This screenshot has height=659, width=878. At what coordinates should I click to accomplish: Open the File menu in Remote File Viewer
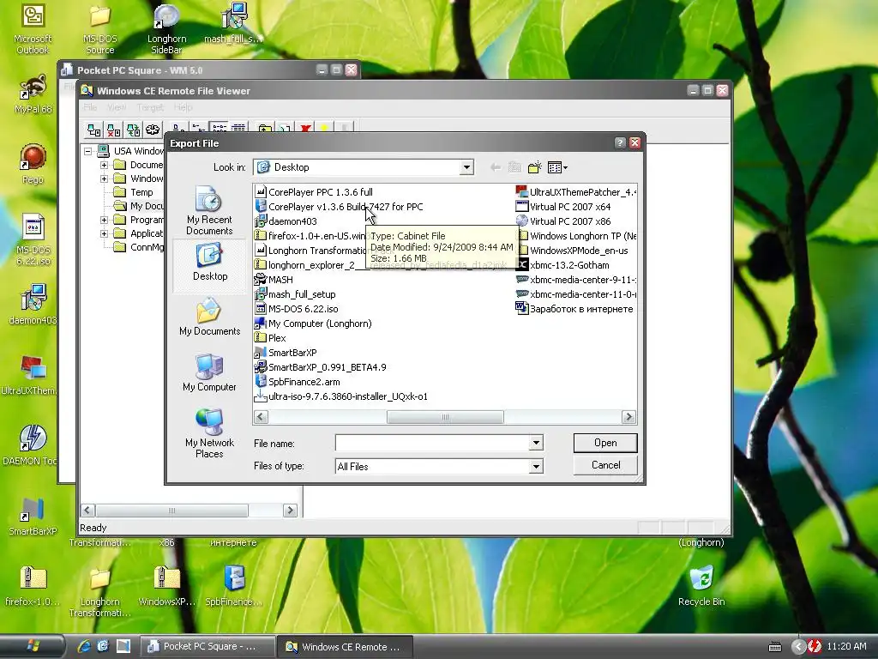(x=90, y=107)
